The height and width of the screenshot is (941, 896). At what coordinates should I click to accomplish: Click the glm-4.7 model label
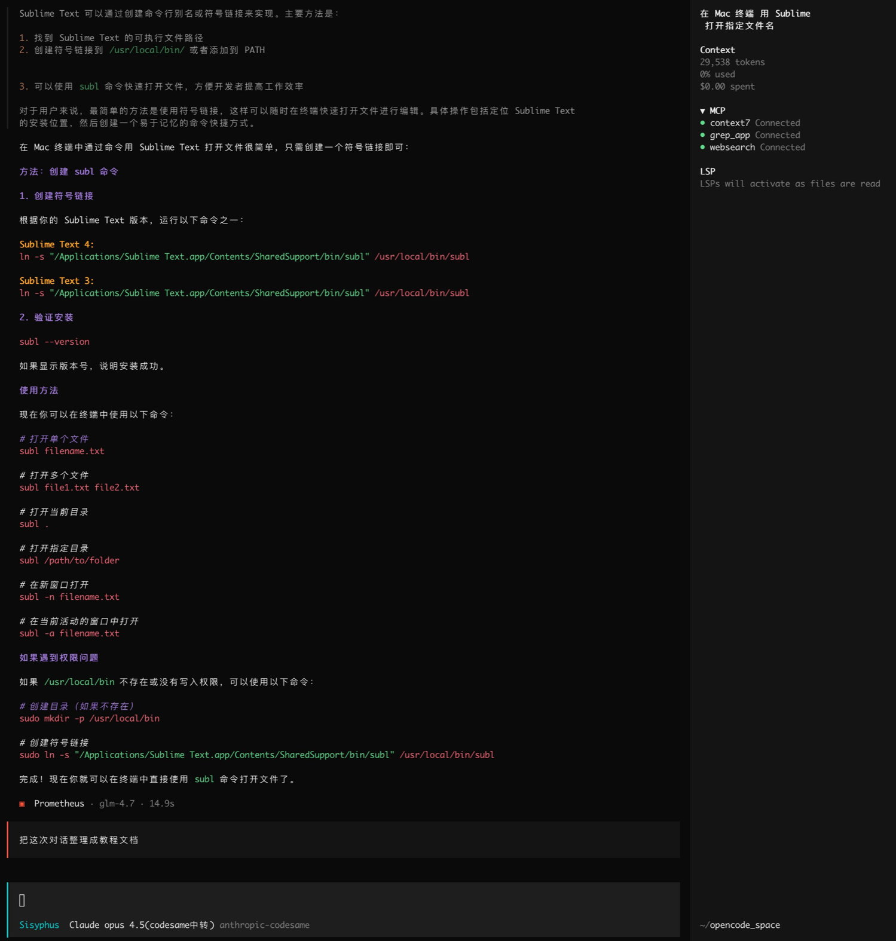pos(117,804)
